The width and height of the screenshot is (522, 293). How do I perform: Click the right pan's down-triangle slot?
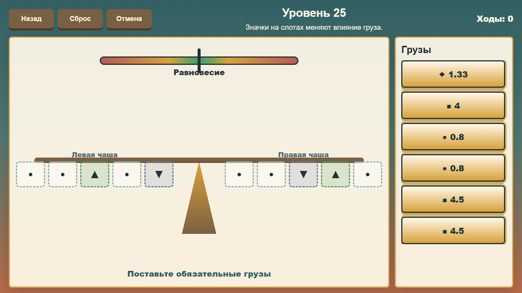[x=303, y=174]
